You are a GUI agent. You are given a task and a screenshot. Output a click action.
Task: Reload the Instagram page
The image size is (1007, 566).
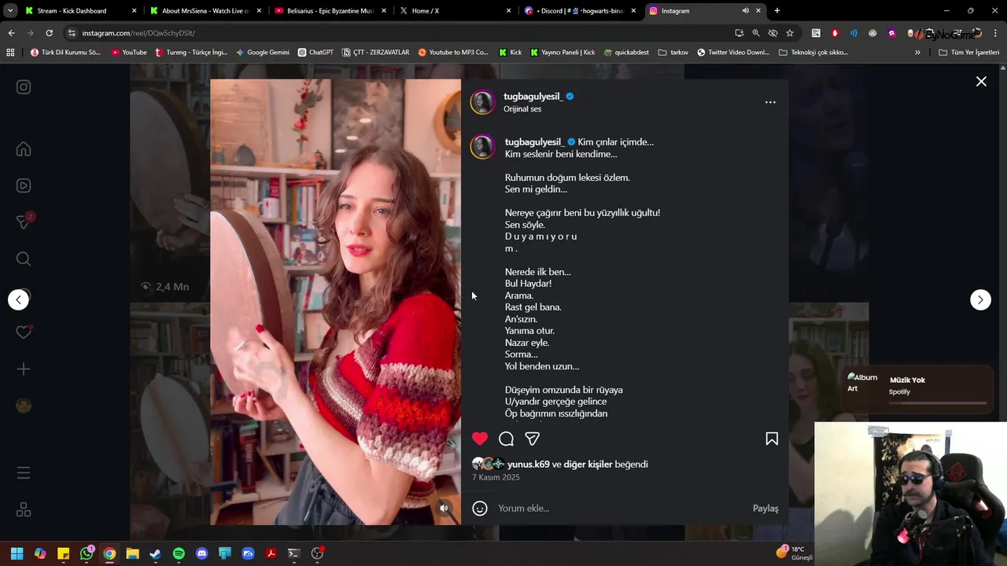click(49, 33)
